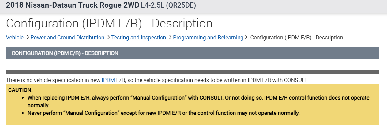This screenshot has height=134, width=387.
Task: Go to Testing and Inspection breadcrumb
Action: click(x=139, y=38)
